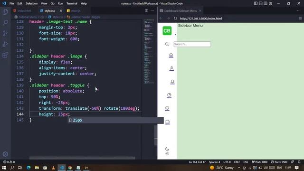Open the Run menu

[60, 3]
